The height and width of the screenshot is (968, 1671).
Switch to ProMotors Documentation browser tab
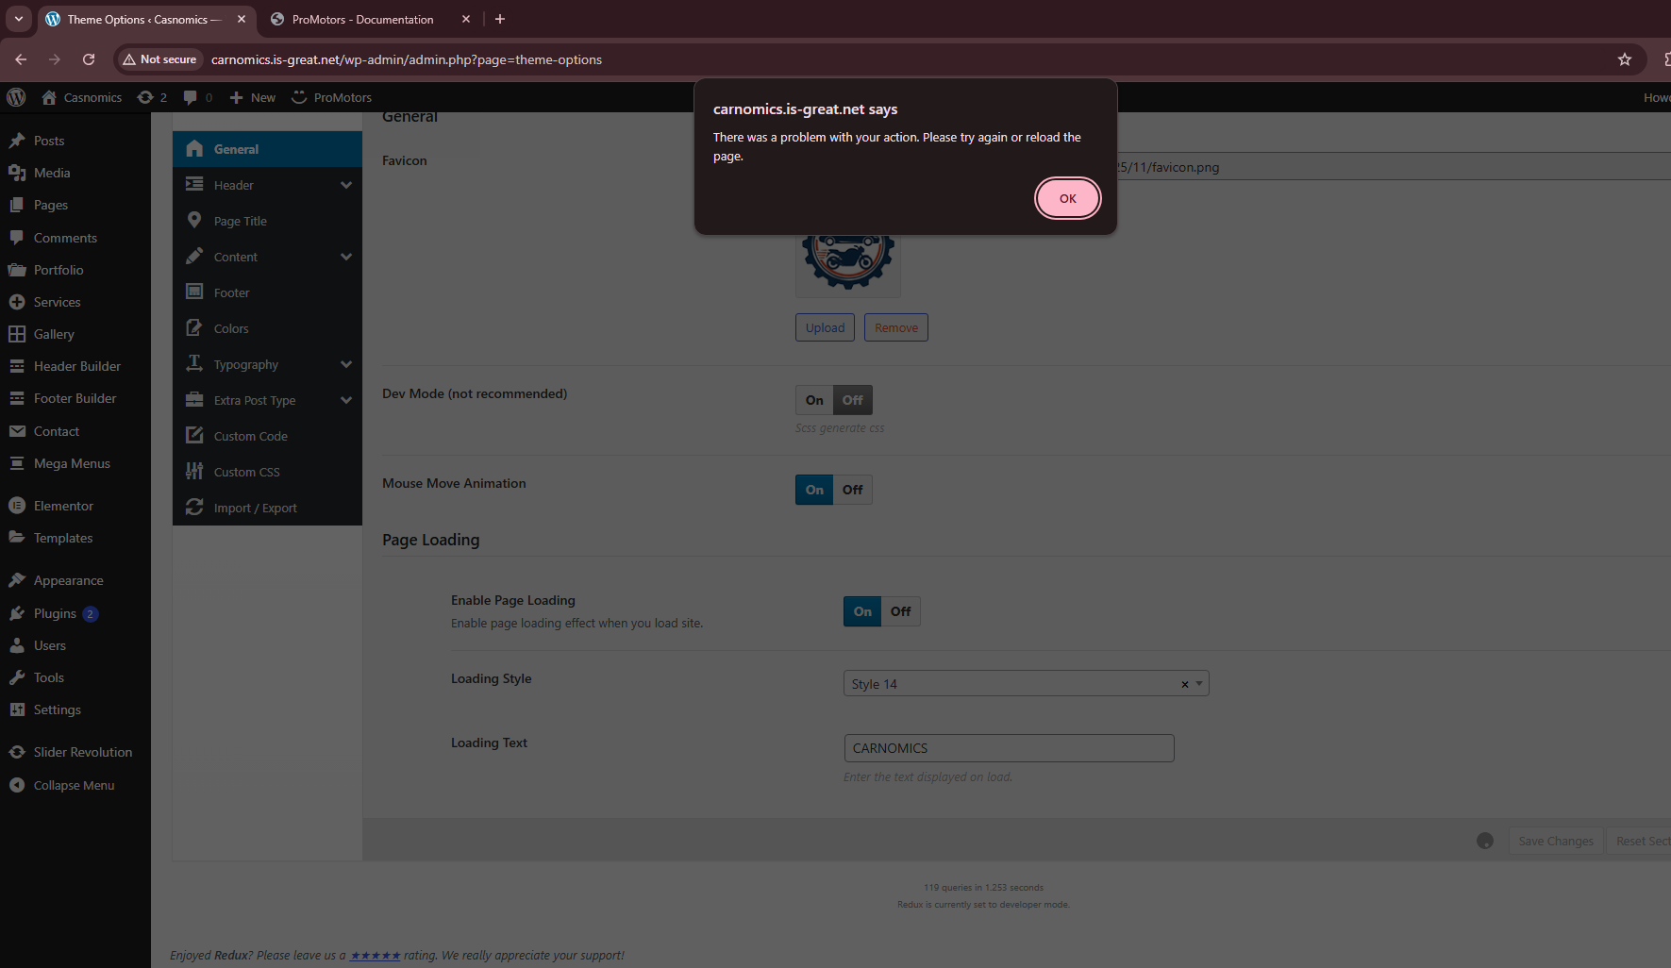(x=363, y=19)
